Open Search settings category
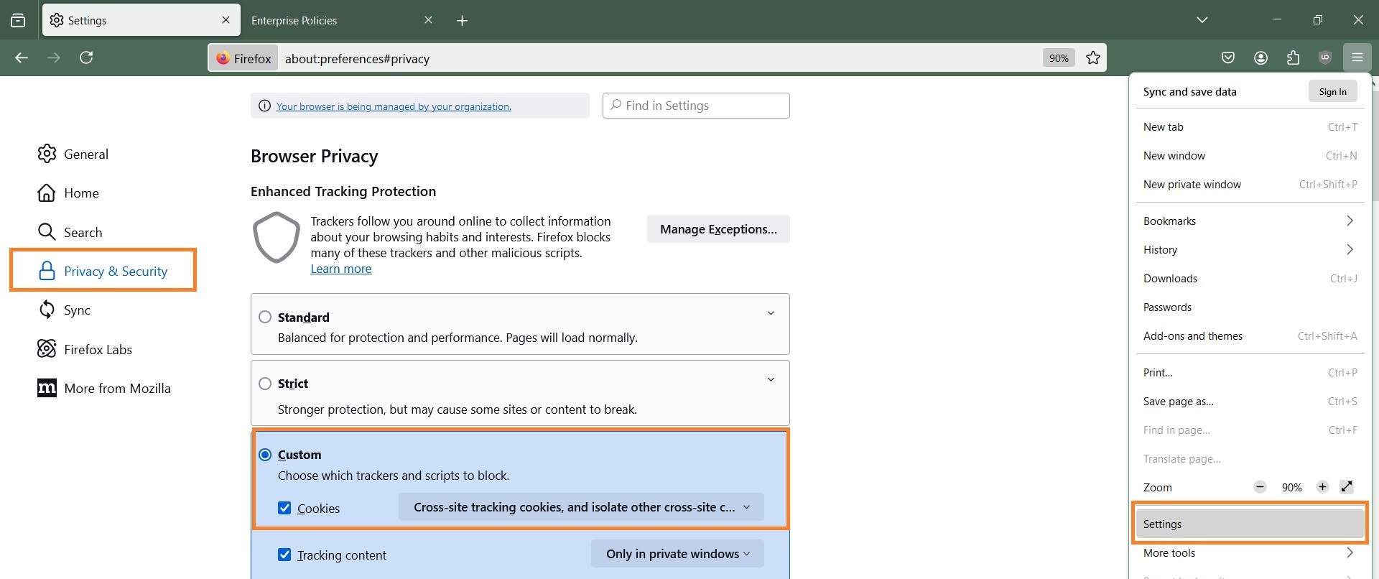The width and height of the screenshot is (1379, 579). click(70, 232)
